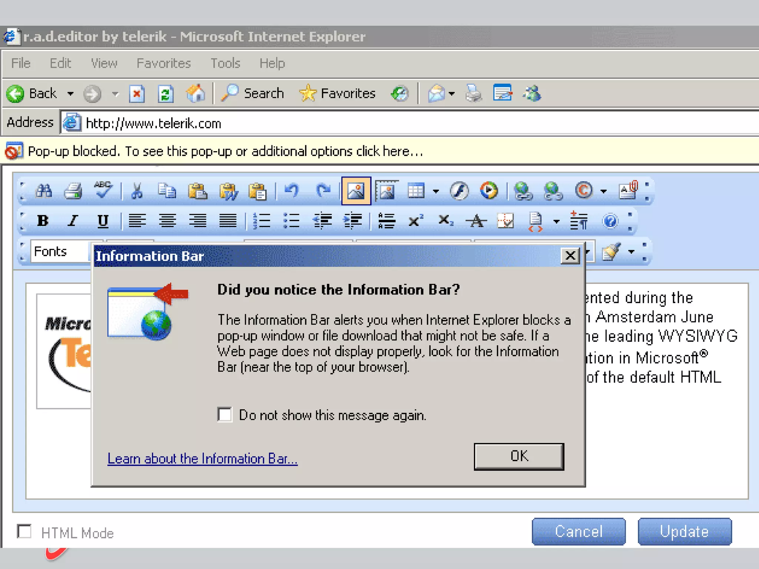Viewport: 759px width, 569px height.
Task: Enable the HTML Mode checkbox
Action: point(25,532)
